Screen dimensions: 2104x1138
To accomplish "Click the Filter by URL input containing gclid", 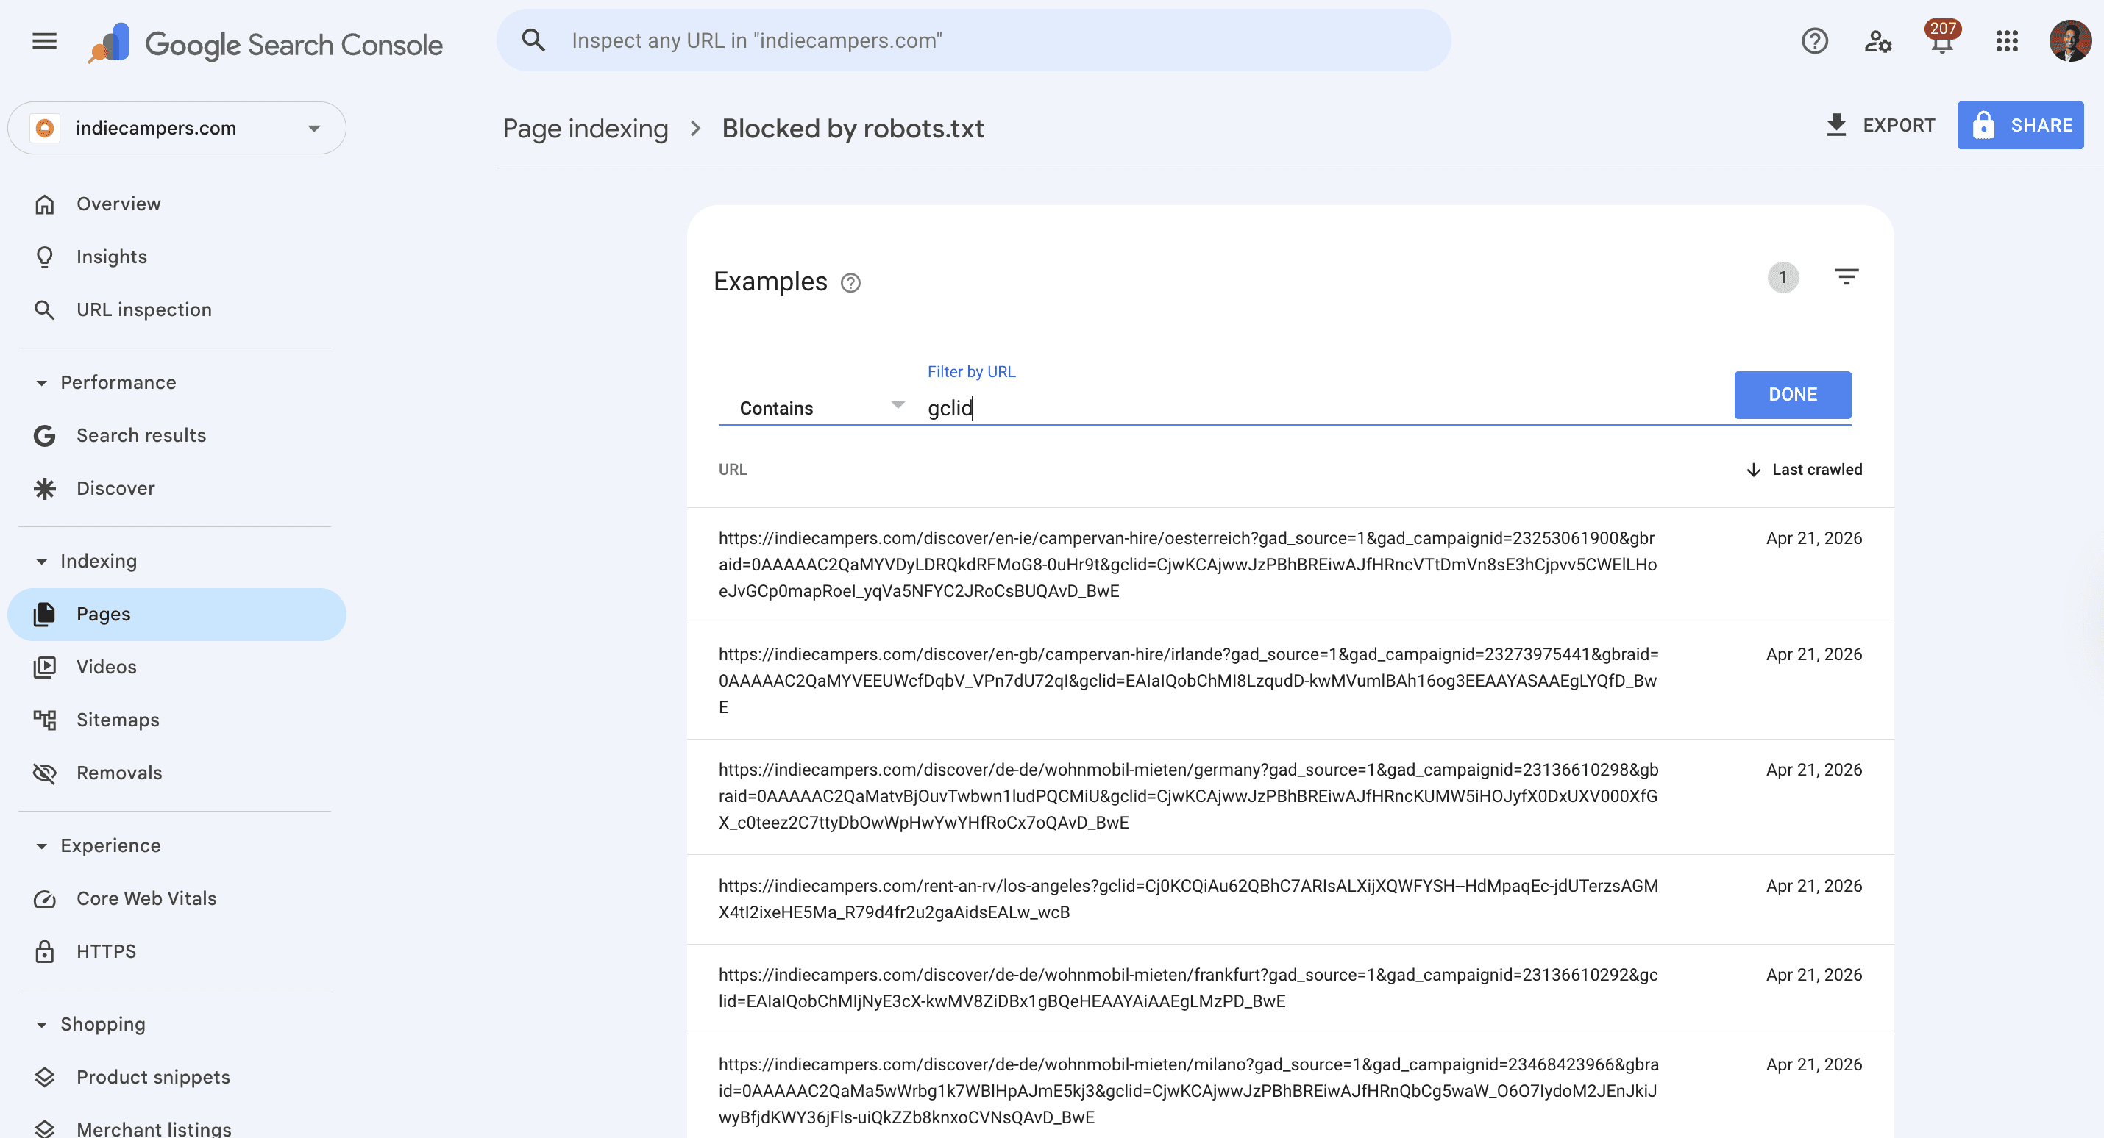I will click(x=1325, y=408).
